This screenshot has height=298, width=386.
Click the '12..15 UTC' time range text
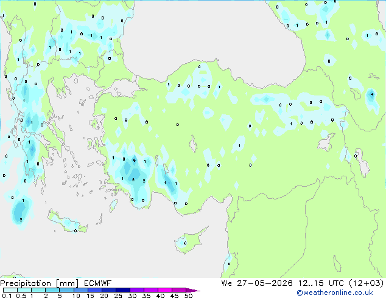pyautogui.click(x=321, y=283)
